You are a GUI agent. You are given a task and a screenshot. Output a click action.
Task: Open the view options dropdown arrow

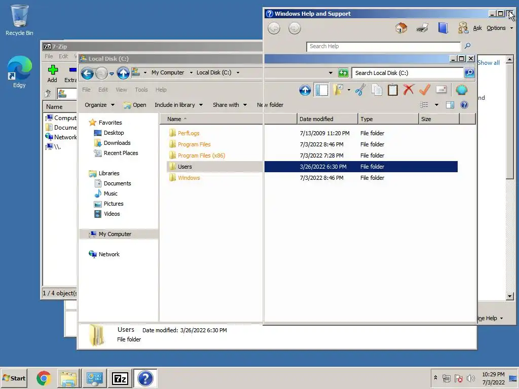(x=436, y=105)
